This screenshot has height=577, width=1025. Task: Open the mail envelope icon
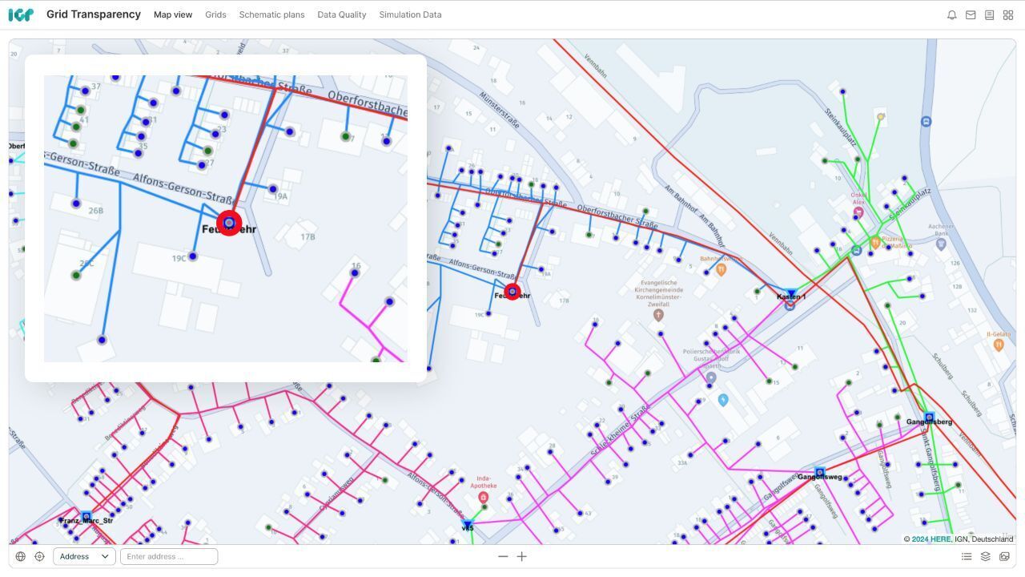(x=971, y=15)
